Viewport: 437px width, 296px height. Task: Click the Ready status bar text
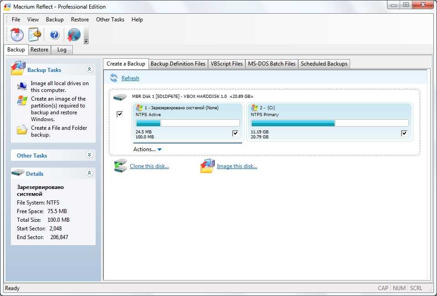(x=12, y=288)
